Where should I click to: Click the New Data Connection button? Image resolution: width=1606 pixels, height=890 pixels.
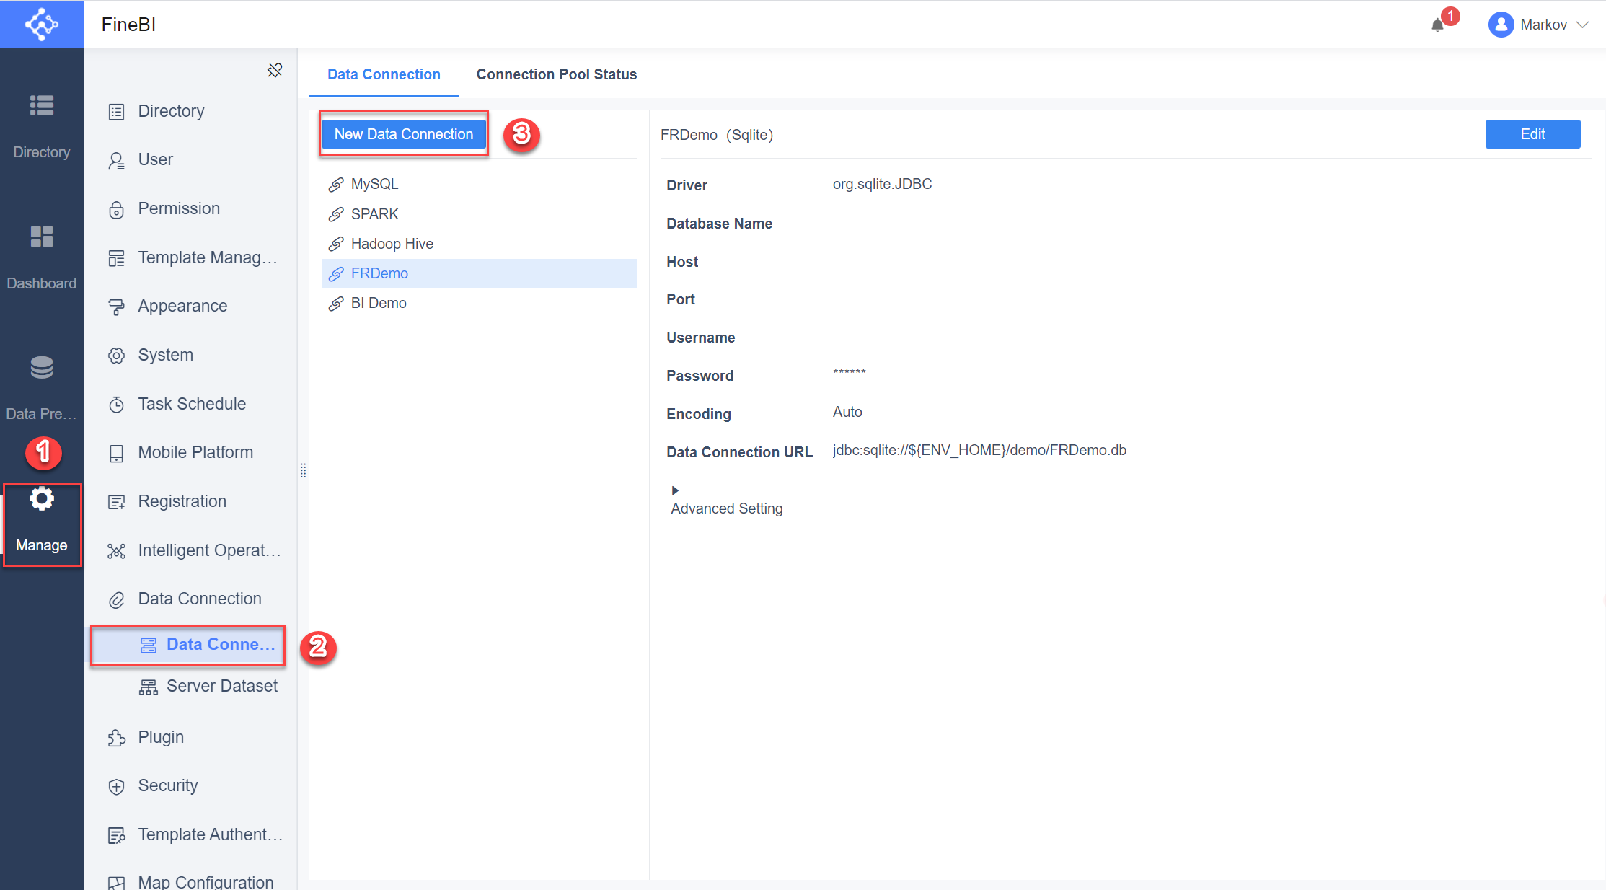(x=404, y=134)
